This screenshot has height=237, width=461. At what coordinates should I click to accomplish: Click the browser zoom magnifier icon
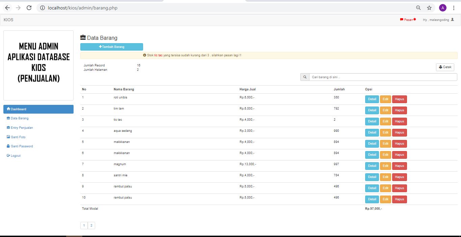pyautogui.click(x=418, y=8)
